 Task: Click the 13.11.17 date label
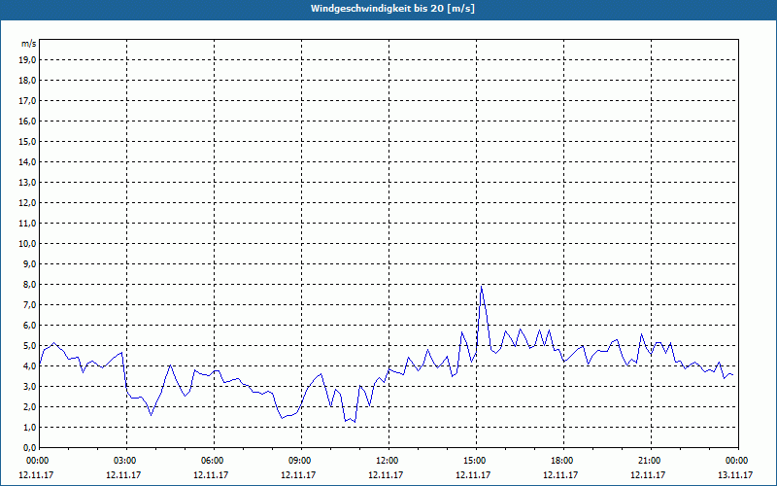pos(735,474)
